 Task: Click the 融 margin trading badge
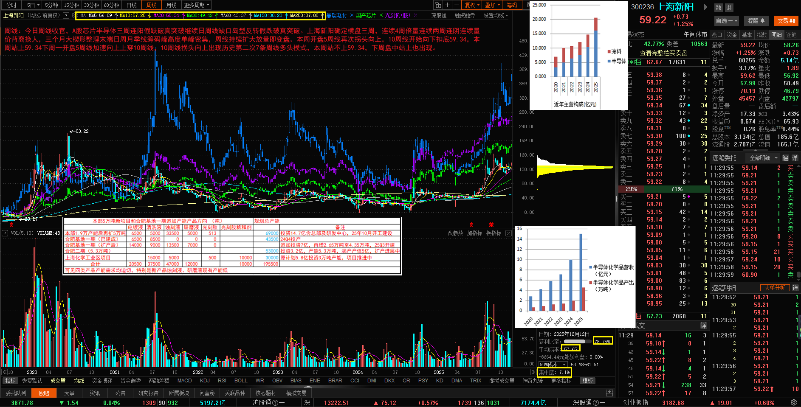click(718, 8)
